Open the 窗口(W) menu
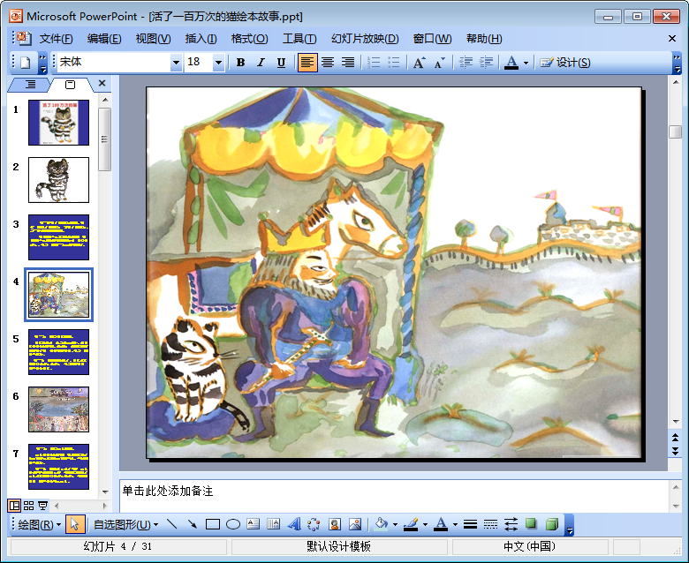The height and width of the screenshot is (563, 689). [432, 39]
